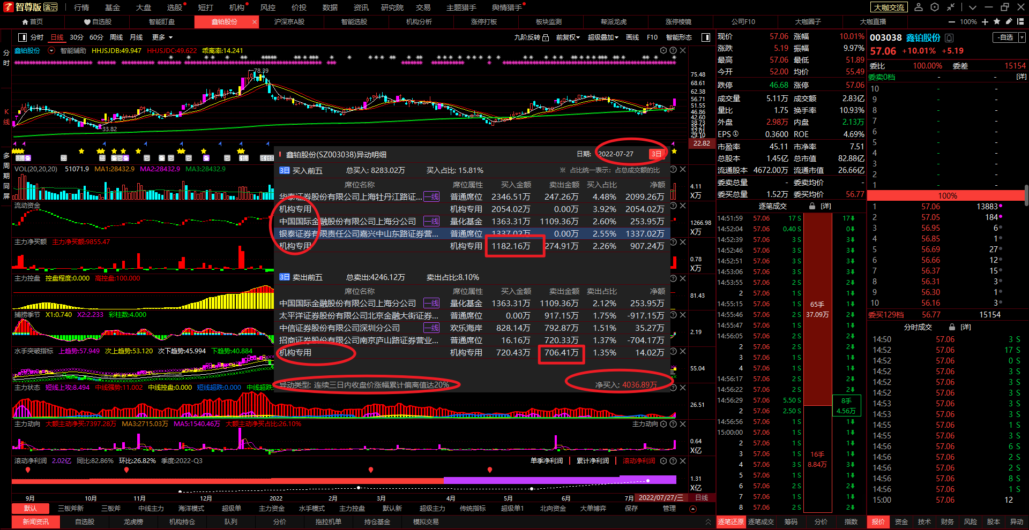Zoom in with the plus icon beside 100%
The image size is (1029, 530).
[985, 22]
